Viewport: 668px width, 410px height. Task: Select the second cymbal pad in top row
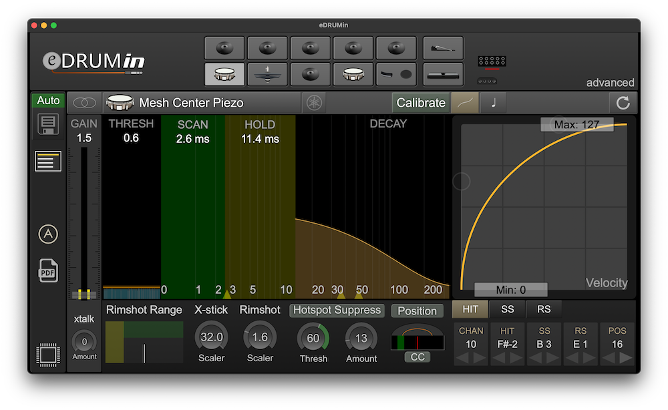coord(268,48)
